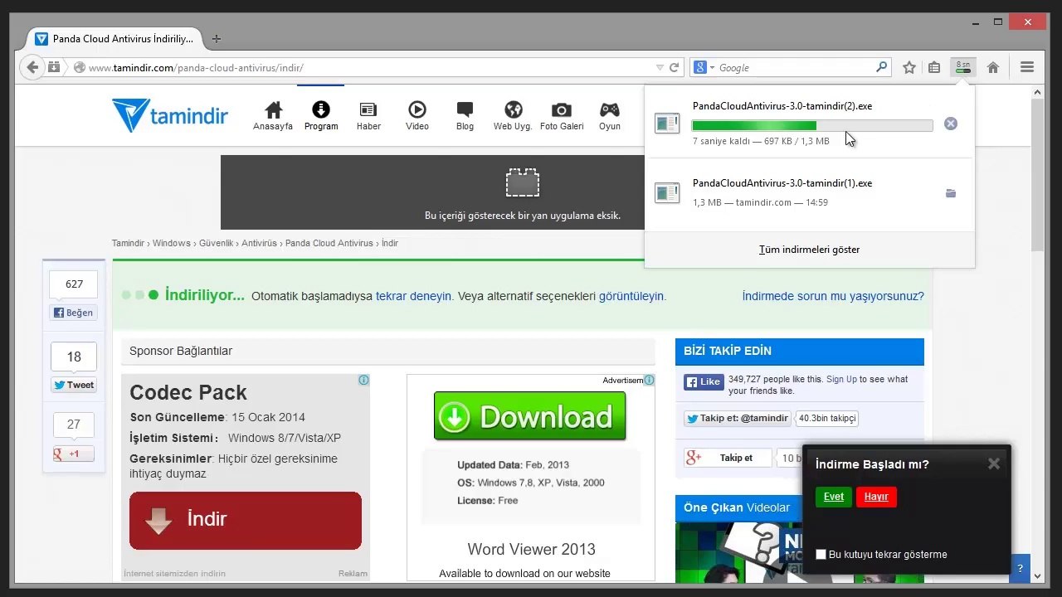Toggle the downloads panel toolbar button
Viewport: 1062px width, 597px height.
[x=963, y=67]
